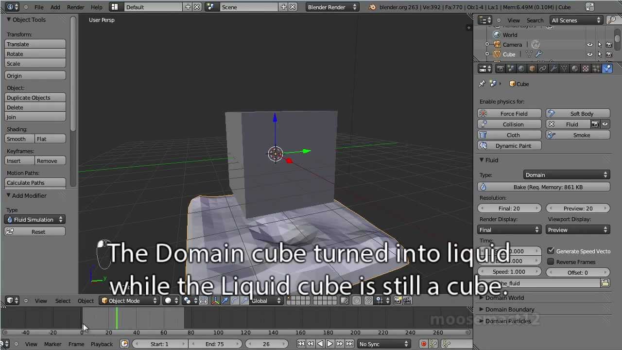The height and width of the screenshot is (350, 622).
Task: Click the record keyframe red button
Action: tap(423, 344)
